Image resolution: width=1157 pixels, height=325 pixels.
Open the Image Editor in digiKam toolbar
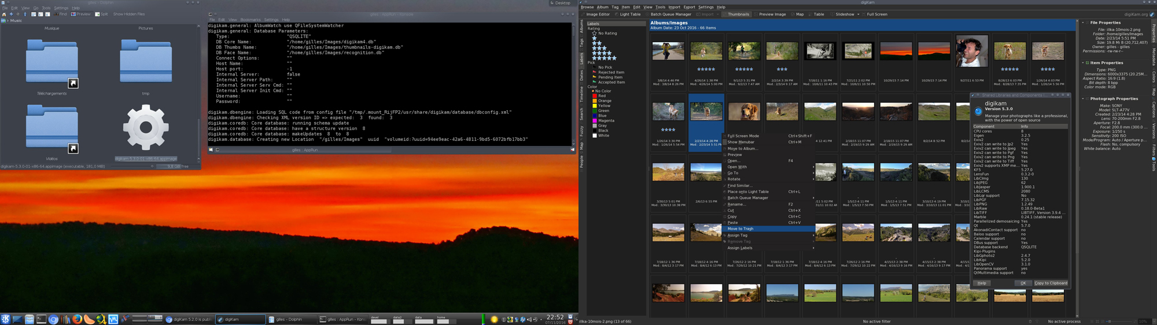click(x=595, y=14)
